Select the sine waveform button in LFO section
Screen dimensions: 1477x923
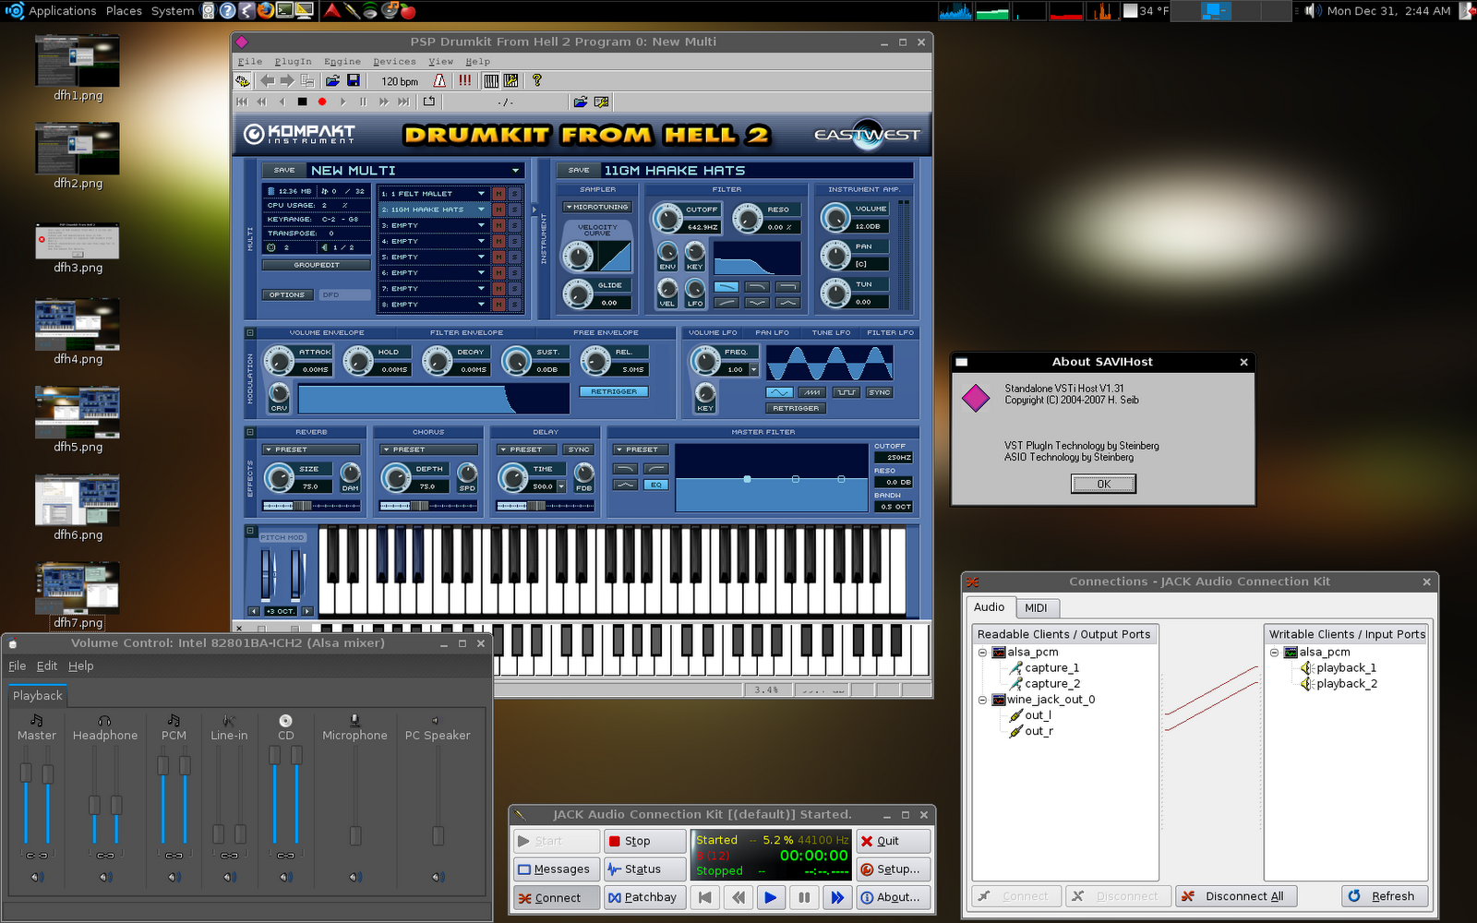(x=780, y=392)
